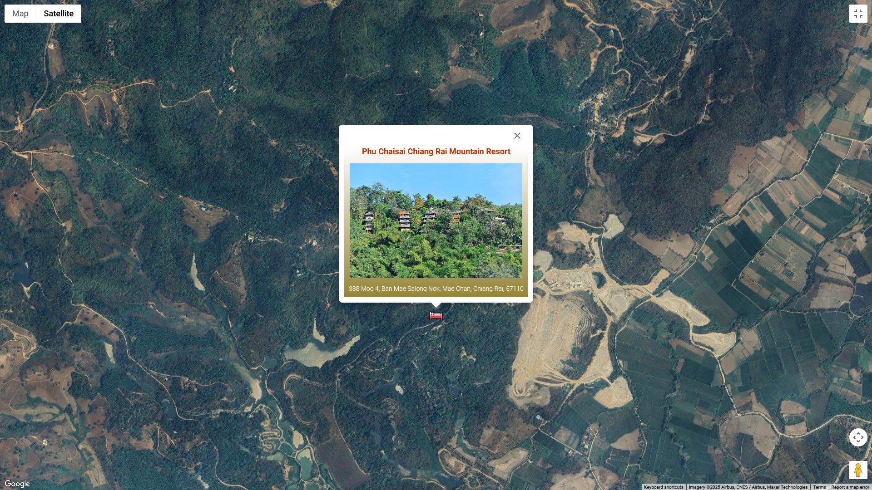This screenshot has height=490, width=872.
Task: Click the resort address text
Action: point(436,289)
